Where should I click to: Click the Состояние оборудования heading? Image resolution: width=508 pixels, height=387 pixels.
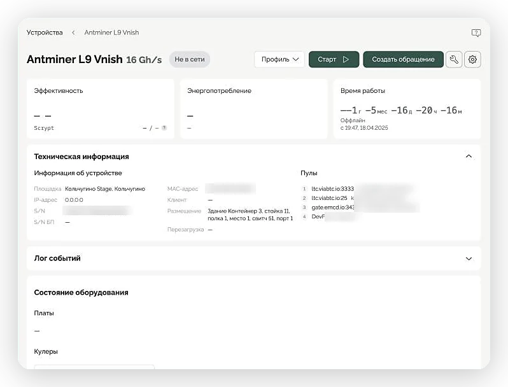(x=81, y=292)
